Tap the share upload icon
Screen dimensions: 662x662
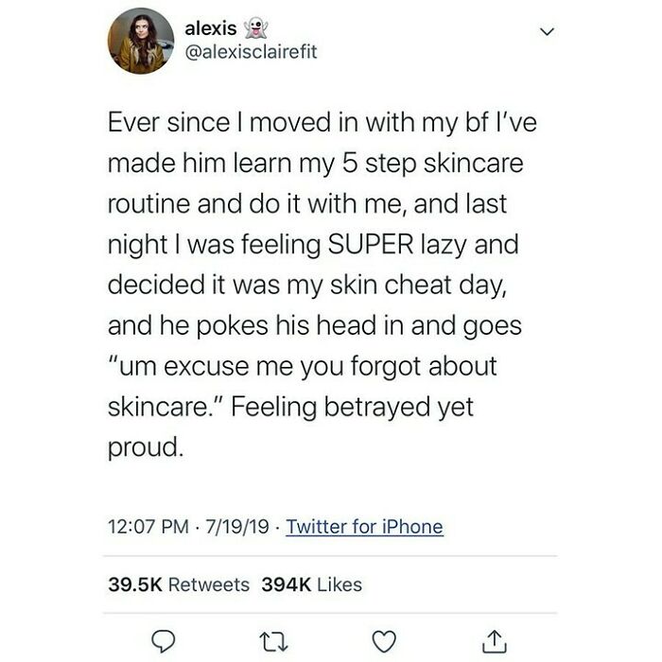(x=495, y=641)
